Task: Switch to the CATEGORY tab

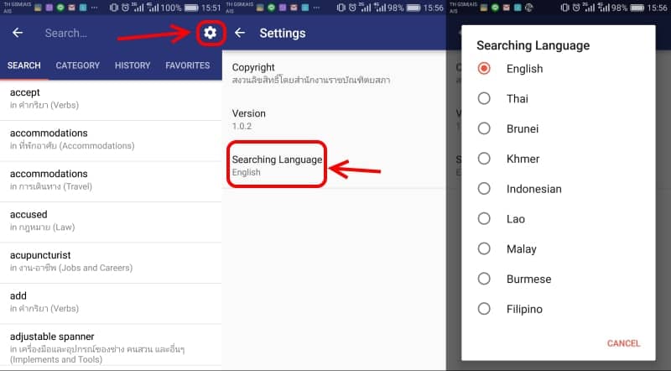Action: click(77, 65)
